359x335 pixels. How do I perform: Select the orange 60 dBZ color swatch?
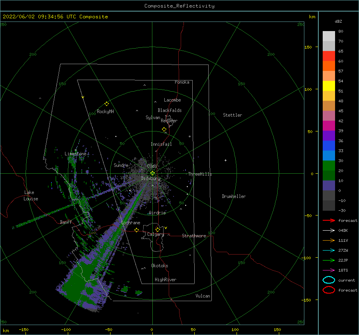[329, 66]
